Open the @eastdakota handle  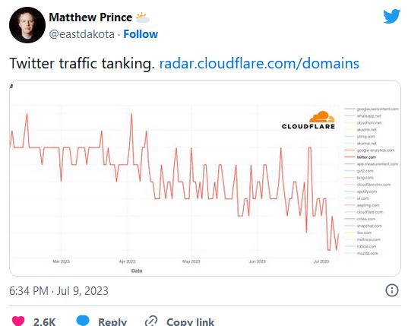pyautogui.click(x=82, y=34)
